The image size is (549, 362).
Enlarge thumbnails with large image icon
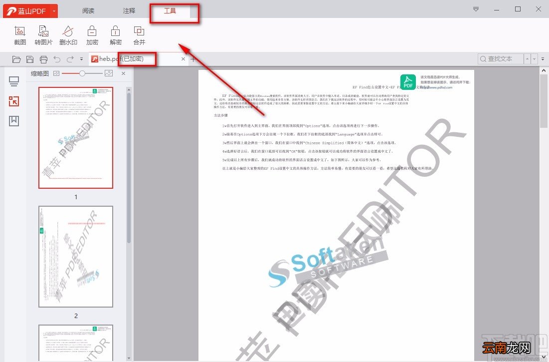[x=109, y=73]
